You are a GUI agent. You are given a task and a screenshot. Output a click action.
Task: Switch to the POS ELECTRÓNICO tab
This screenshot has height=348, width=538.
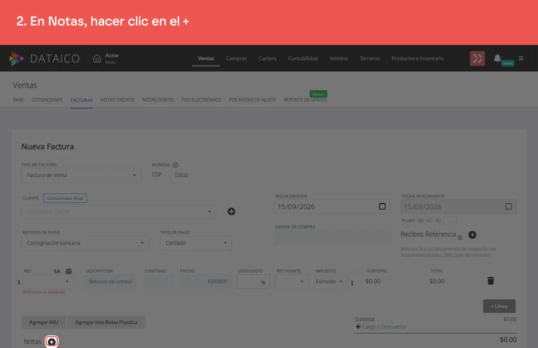coord(201,100)
